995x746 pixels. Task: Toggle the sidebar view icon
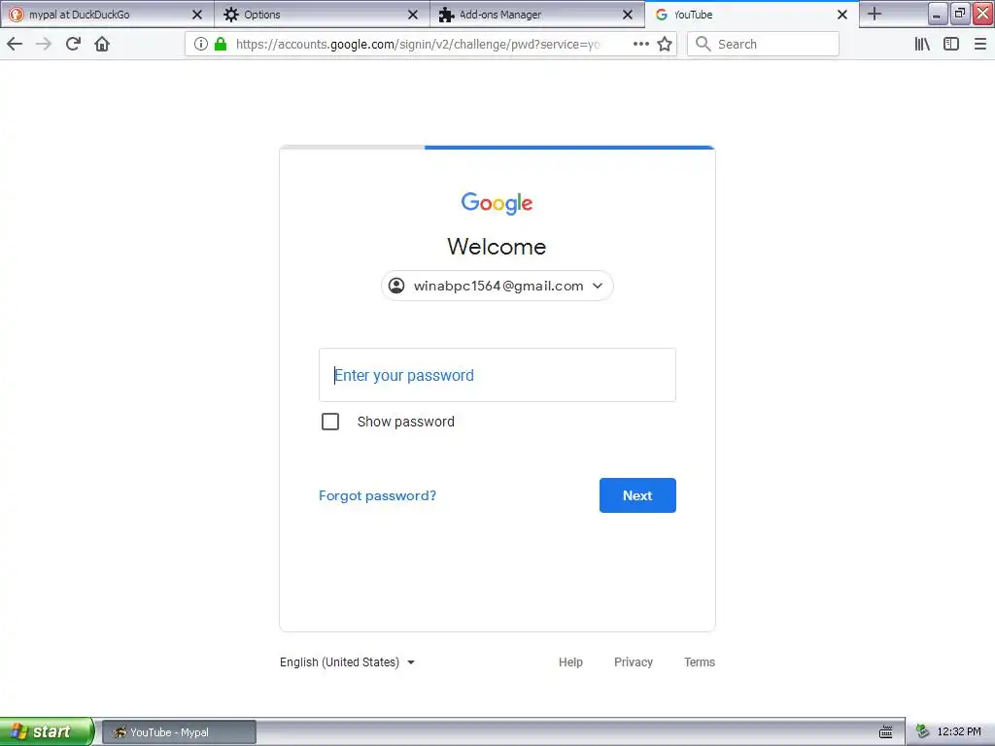(950, 44)
